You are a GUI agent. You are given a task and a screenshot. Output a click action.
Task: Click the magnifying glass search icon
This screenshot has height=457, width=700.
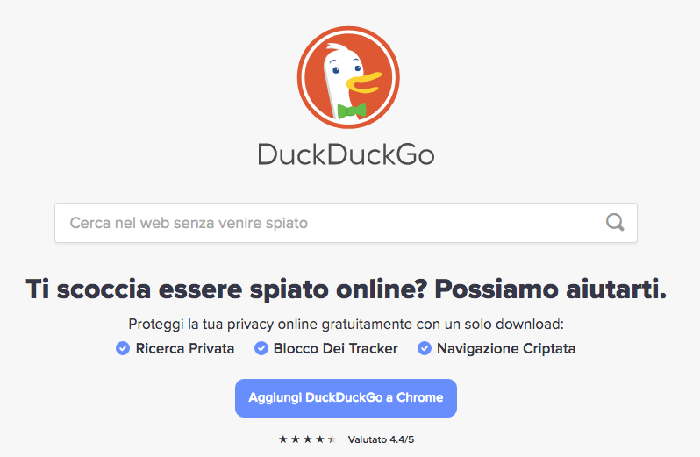tap(615, 222)
